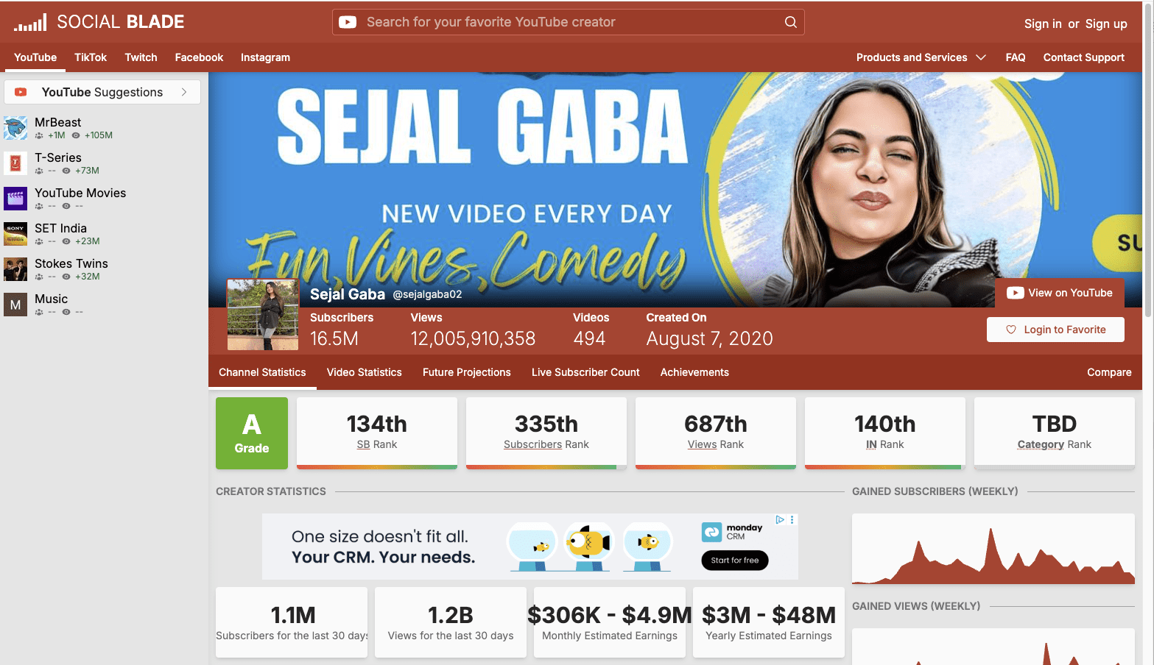Open the Achievements tab
This screenshot has height=665, width=1154.
click(x=694, y=372)
